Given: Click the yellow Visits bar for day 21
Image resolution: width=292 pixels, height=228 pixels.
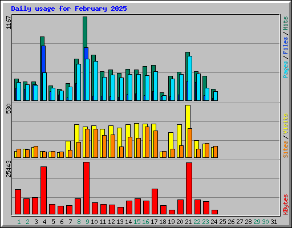Looking at the screenshot, I should tap(188, 117).
